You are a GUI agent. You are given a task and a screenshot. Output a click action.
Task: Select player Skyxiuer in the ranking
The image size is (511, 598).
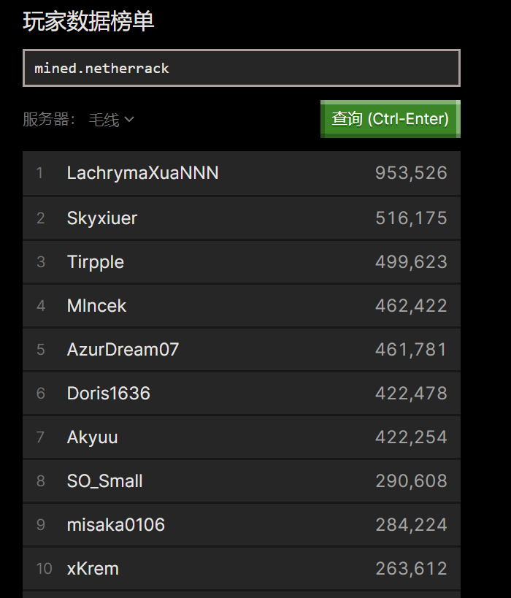pyautogui.click(x=242, y=218)
